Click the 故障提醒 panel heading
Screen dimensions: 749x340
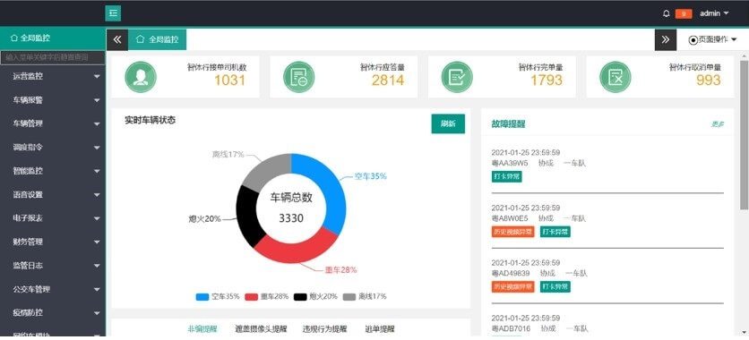pyautogui.click(x=508, y=124)
